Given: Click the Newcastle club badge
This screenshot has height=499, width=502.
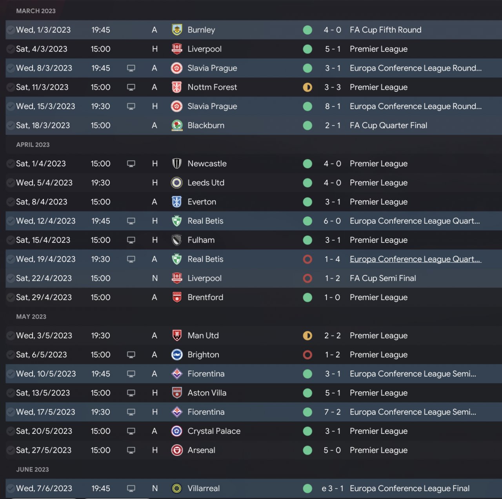Looking at the screenshot, I should pos(177,164).
